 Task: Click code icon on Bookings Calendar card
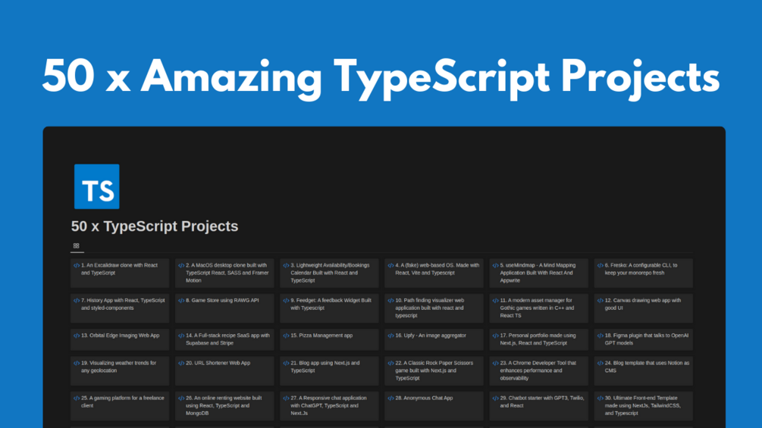(287, 265)
